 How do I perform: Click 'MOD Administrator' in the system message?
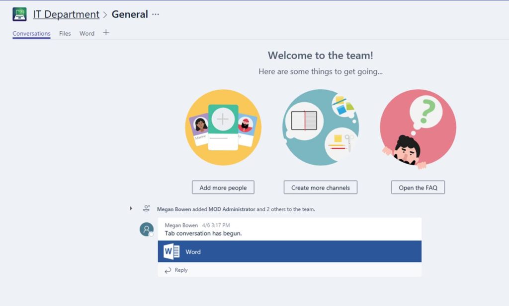click(x=232, y=209)
